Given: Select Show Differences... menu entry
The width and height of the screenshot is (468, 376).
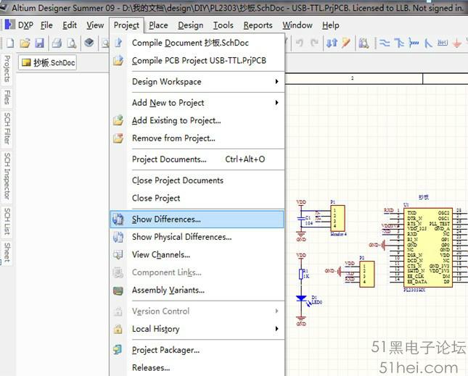Looking at the screenshot, I should 197,220.
